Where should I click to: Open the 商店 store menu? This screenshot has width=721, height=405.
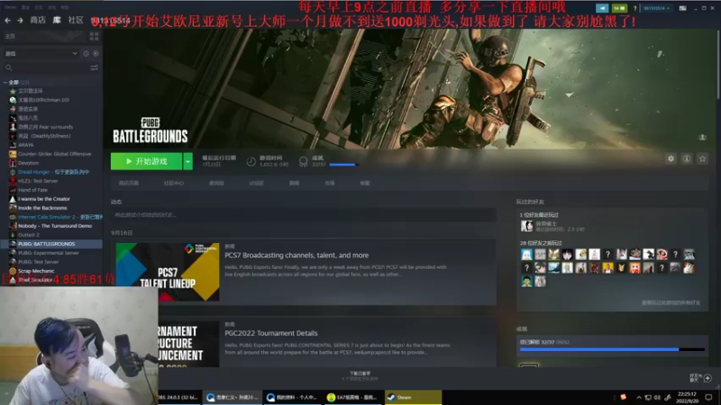coord(38,20)
